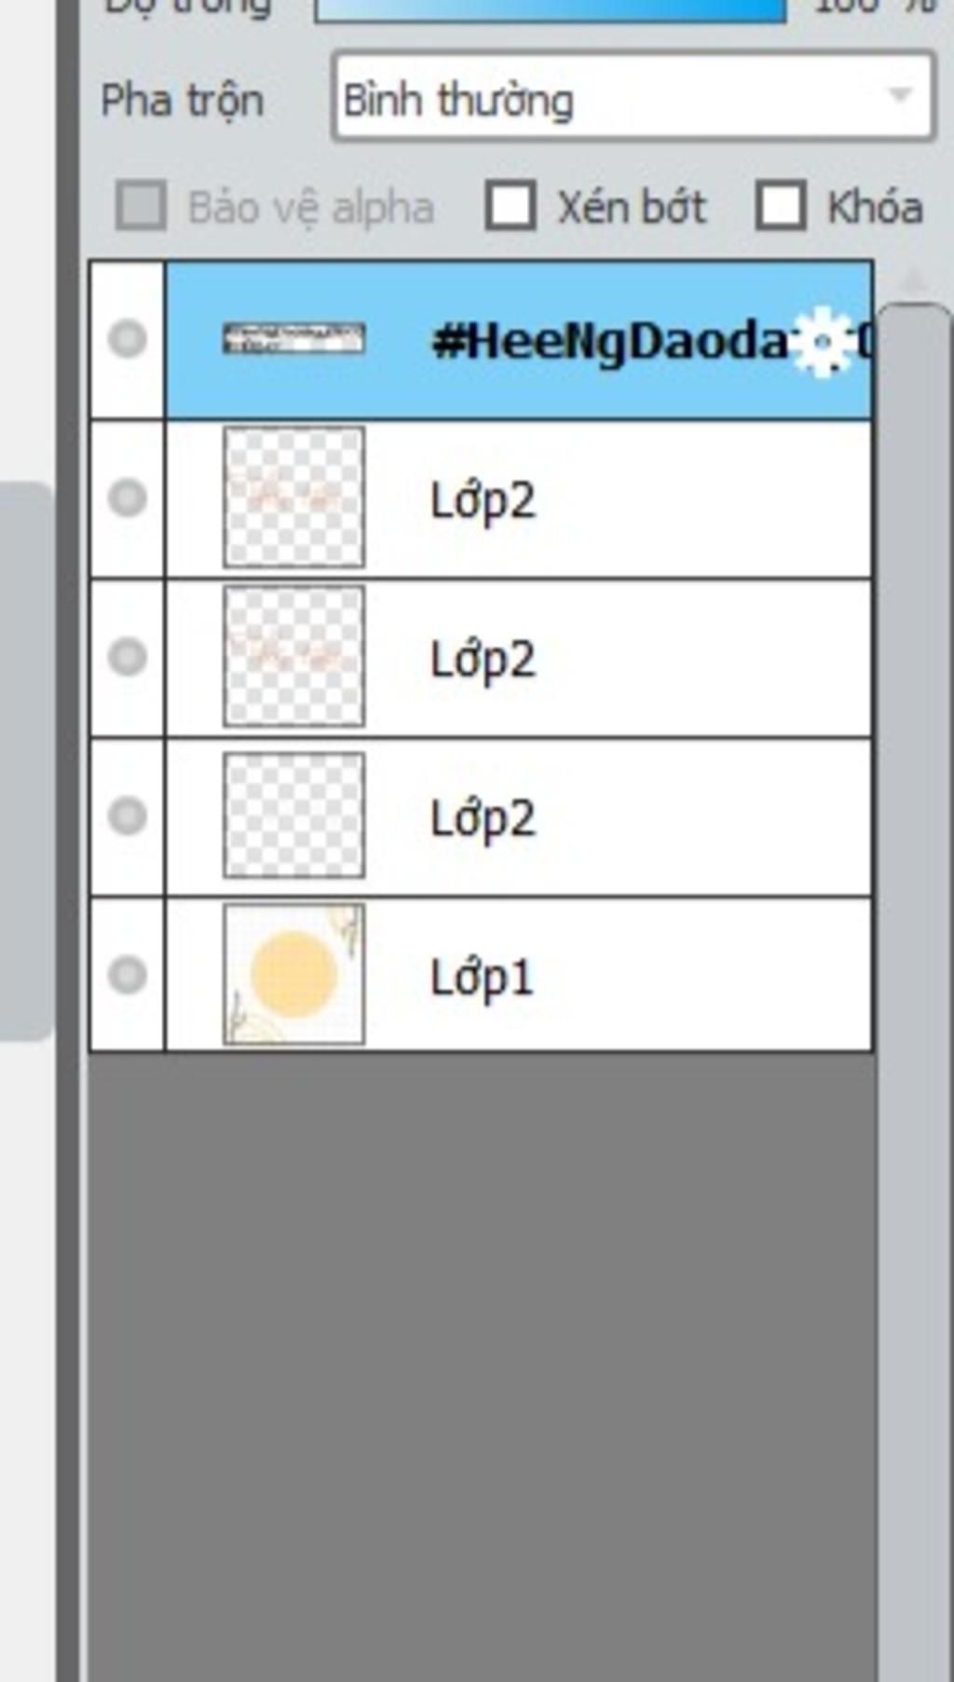The width and height of the screenshot is (954, 1682).
Task: Toggle visibility of the empty-thumbnail Lớp2 layer
Action: [128, 816]
